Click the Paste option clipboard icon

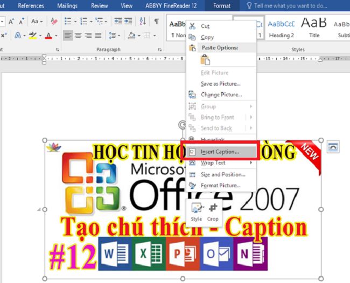click(x=205, y=60)
